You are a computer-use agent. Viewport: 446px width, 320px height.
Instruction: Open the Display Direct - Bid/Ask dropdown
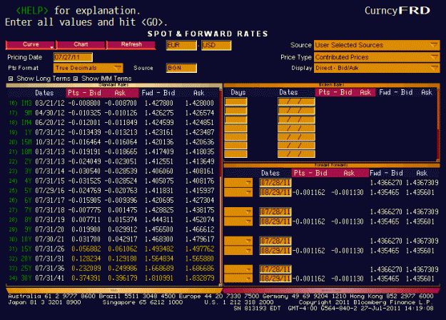(377, 68)
